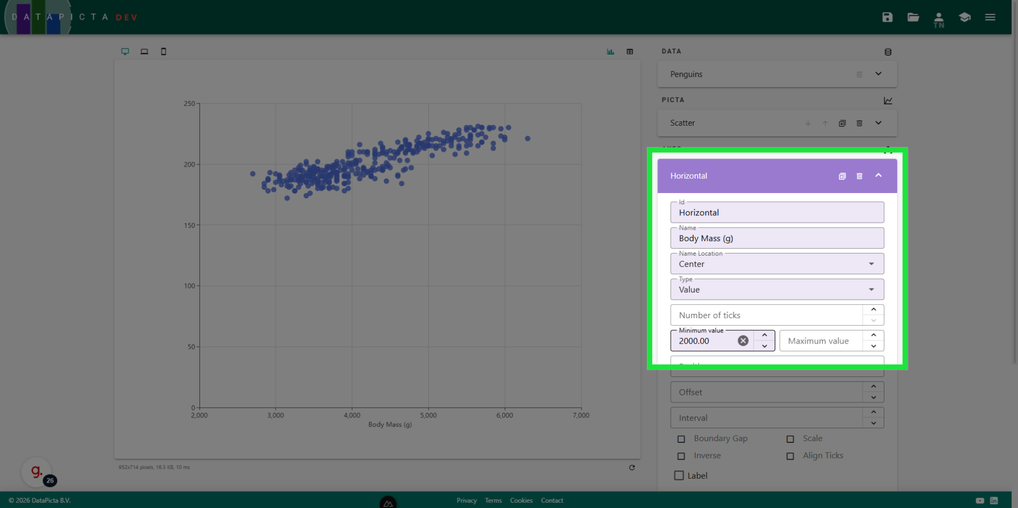
Task: Check the Align Ticks option
Action: coord(790,456)
